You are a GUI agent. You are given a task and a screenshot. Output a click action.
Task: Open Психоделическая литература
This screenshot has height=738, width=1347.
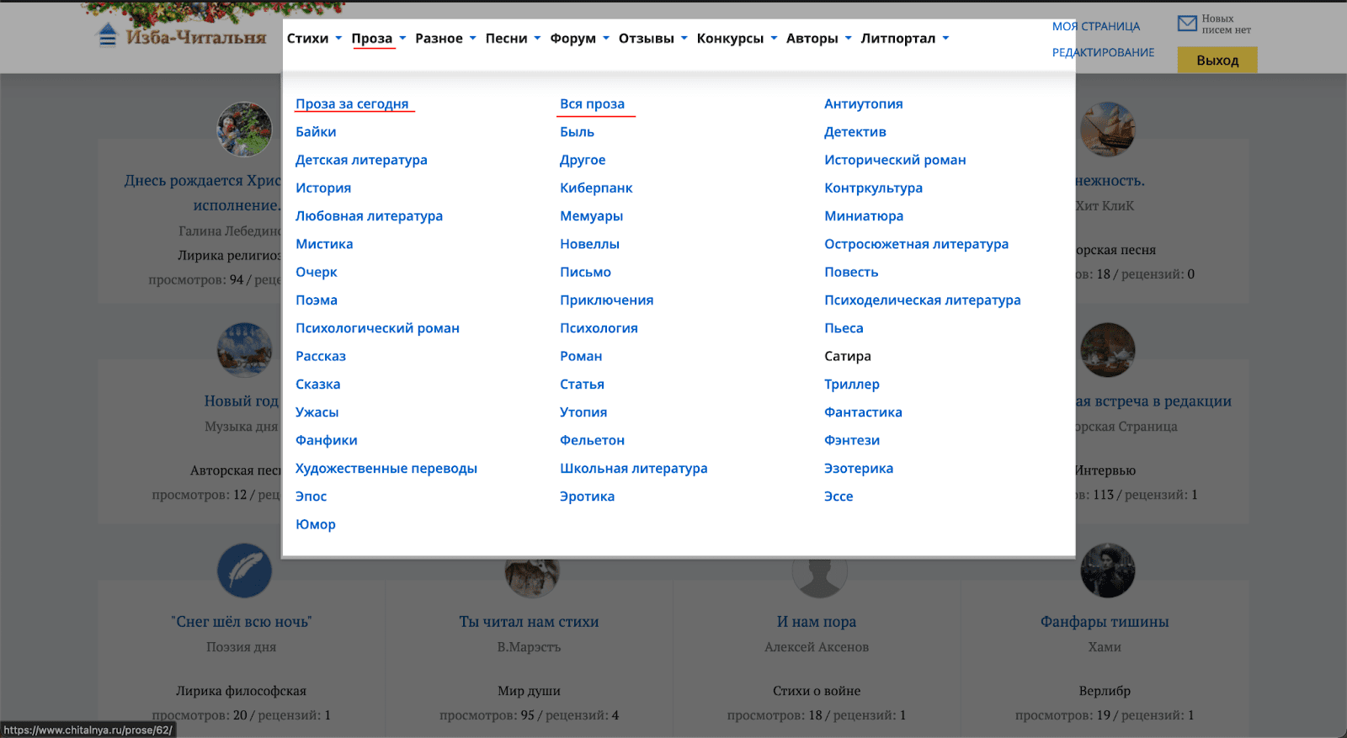coord(923,300)
